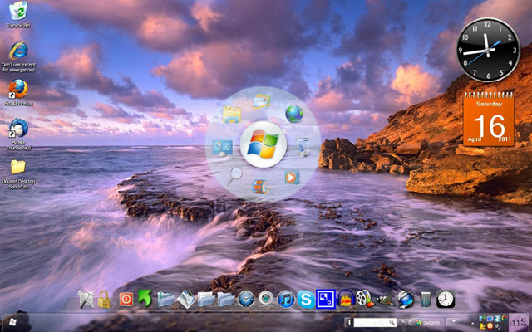Open the Windows Start orb in the taskbar
Image resolution: width=532 pixels, height=332 pixels.
point(13,322)
